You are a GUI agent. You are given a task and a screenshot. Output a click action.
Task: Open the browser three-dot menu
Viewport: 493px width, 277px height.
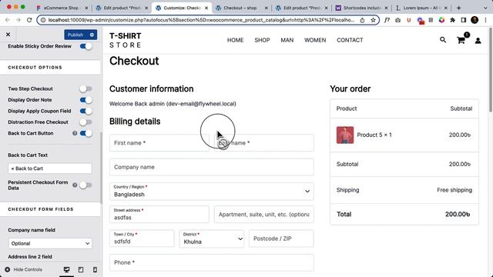pyautogui.click(x=485, y=20)
